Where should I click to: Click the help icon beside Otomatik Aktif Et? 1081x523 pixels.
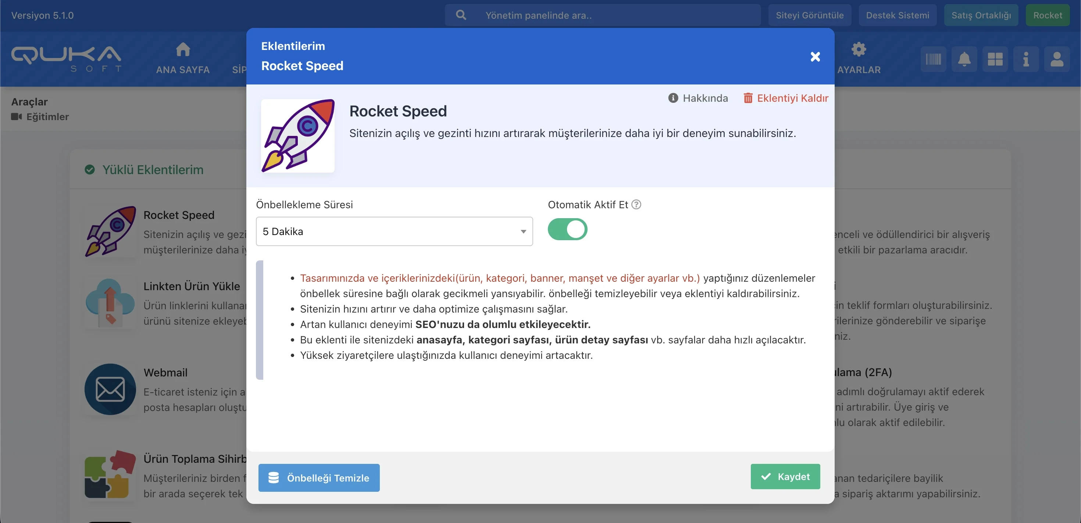(636, 205)
